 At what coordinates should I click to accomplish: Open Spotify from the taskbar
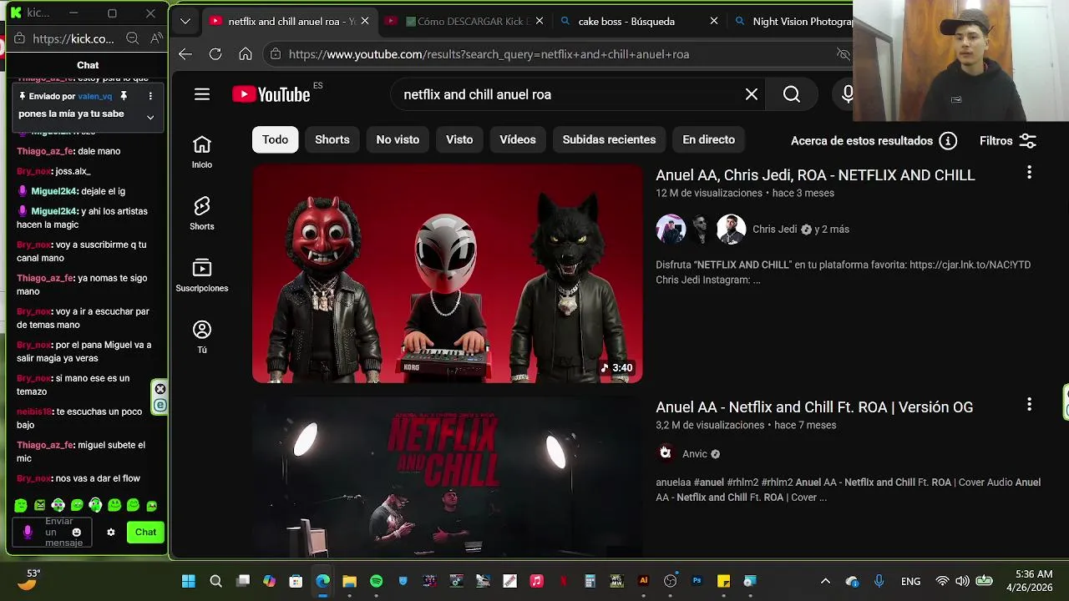click(376, 581)
